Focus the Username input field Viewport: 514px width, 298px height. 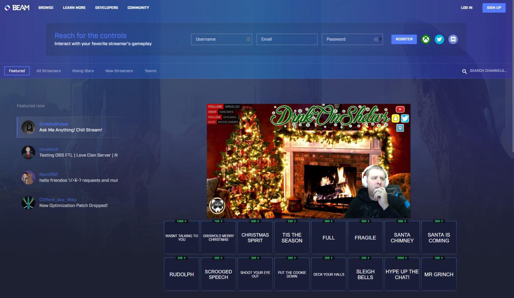point(220,39)
